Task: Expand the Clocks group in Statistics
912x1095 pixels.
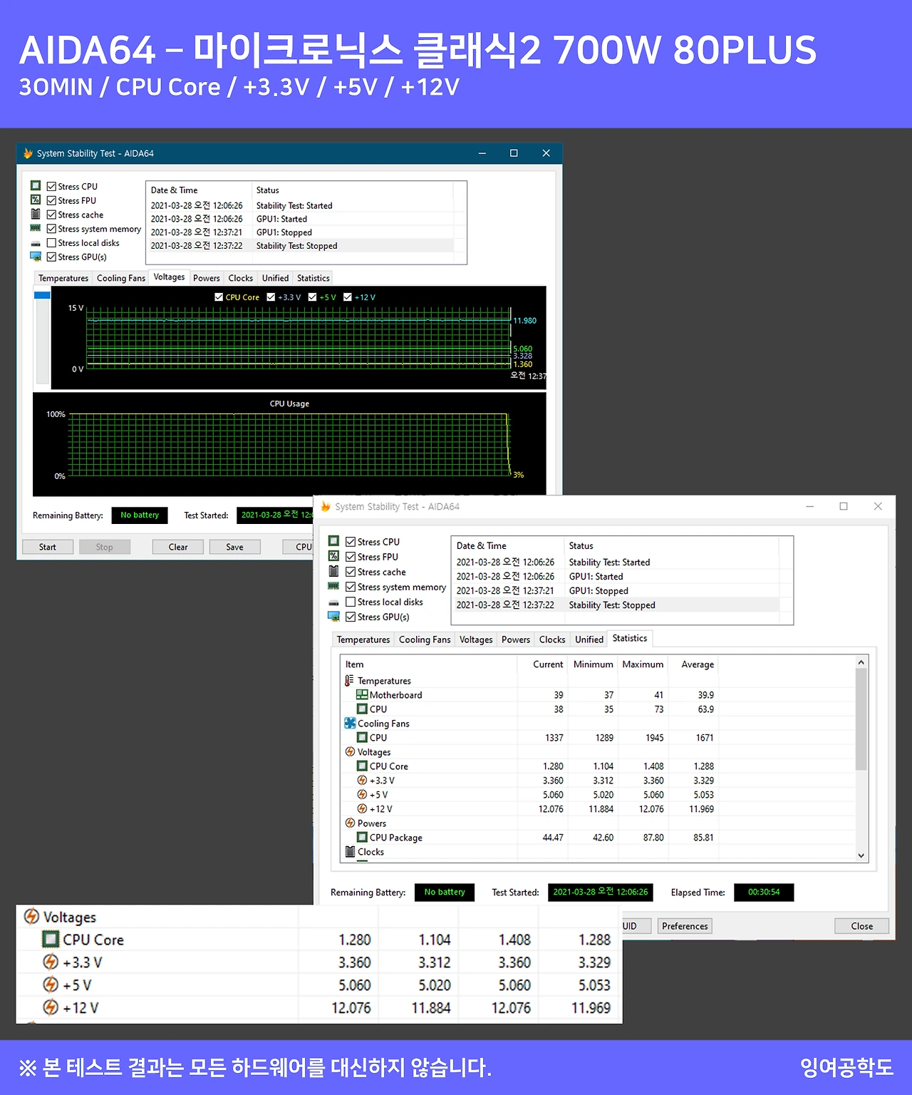Action: coord(350,851)
